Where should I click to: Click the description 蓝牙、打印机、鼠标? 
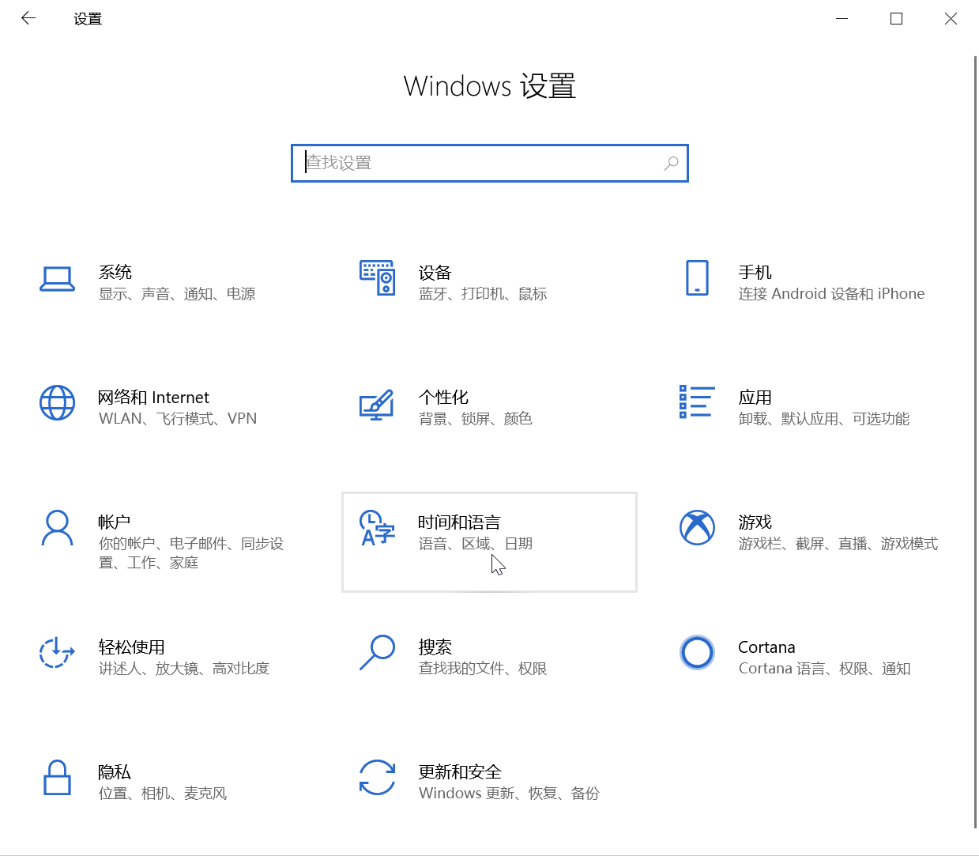pos(483,294)
